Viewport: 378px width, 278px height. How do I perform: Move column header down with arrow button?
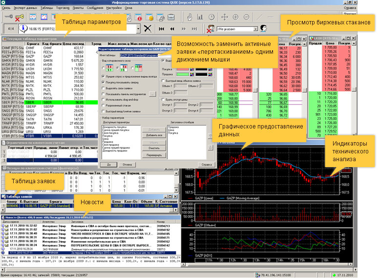(210, 148)
